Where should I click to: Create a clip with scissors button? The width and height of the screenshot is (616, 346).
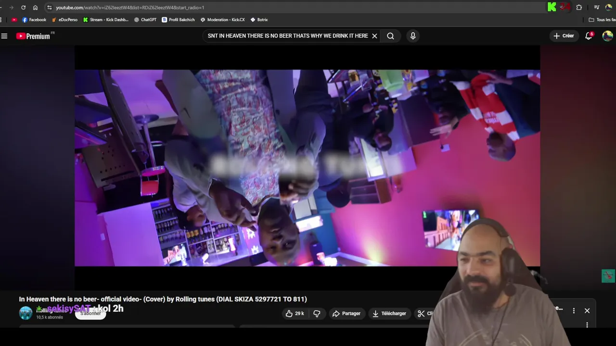pos(425,313)
